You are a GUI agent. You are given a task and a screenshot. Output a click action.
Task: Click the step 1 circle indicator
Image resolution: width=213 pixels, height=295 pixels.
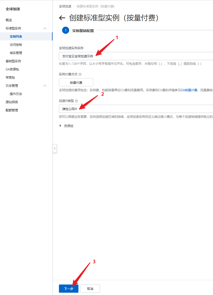tap(66, 30)
